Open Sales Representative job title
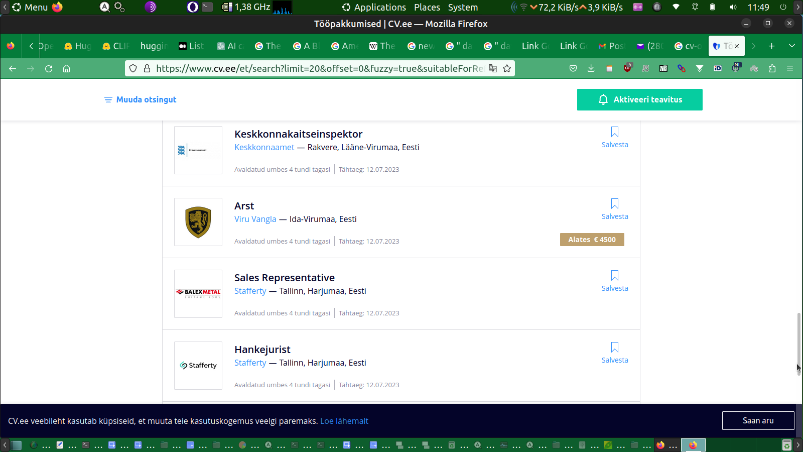The image size is (803, 452). pos(285,278)
